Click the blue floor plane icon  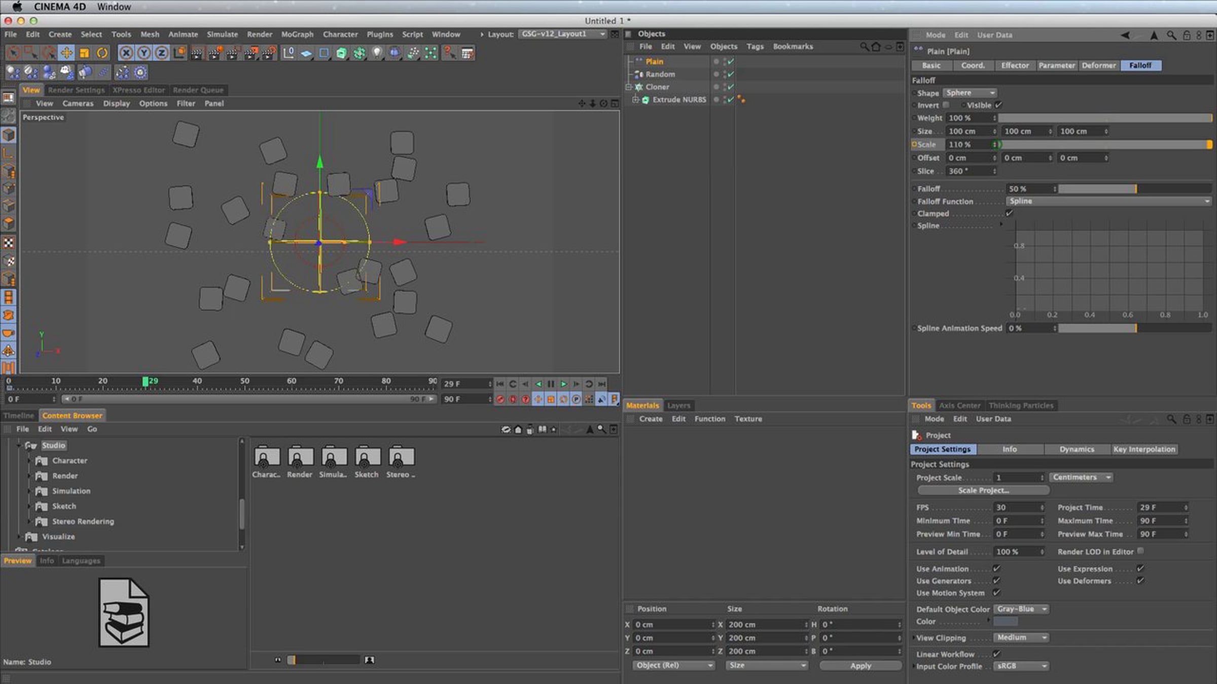(306, 53)
